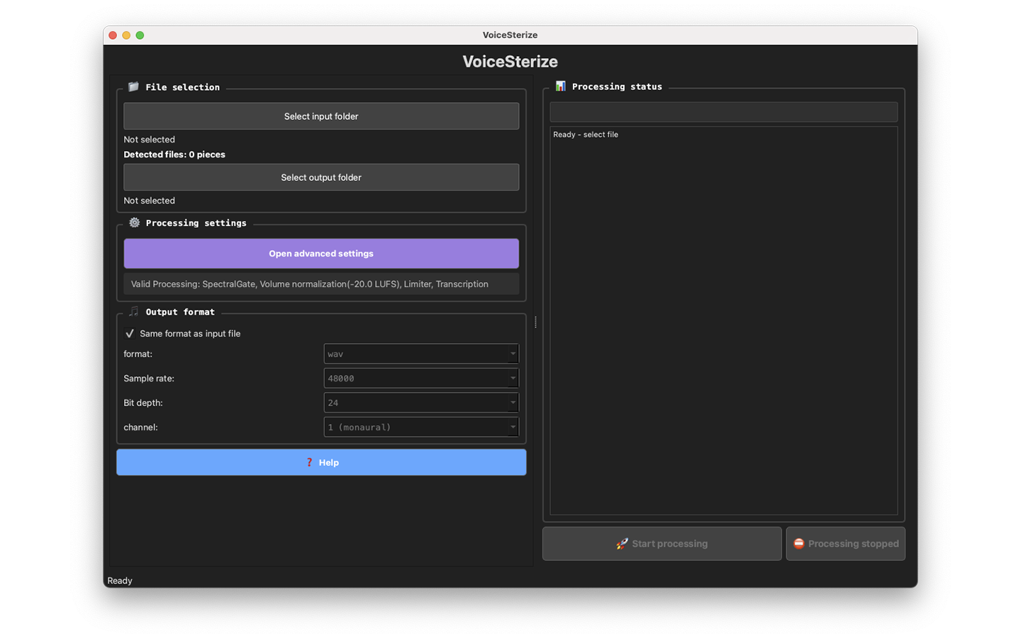The height and width of the screenshot is (638, 1021).
Task: Click Select output folder button
Action: click(x=321, y=177)
